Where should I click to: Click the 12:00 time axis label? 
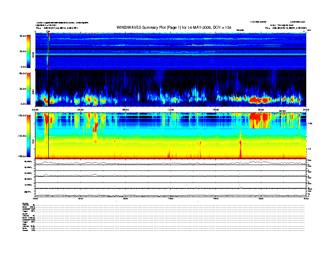tap(170, 110)
